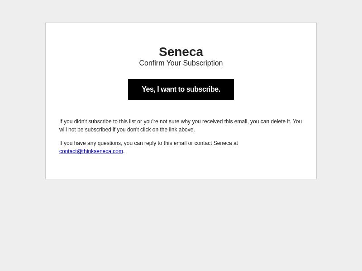Click the phrase "contact Seneca at"
Screen dimensions: 362x271
216,143
